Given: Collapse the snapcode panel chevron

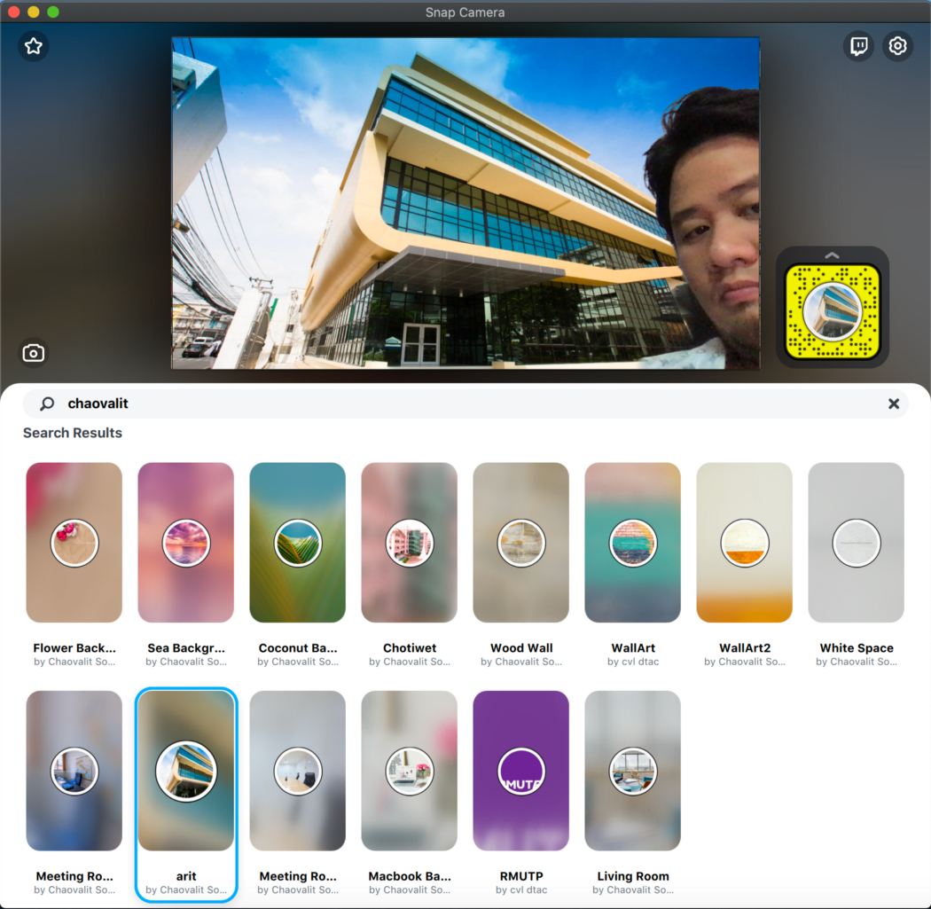Looking at the screenshot, I should 832,255.
